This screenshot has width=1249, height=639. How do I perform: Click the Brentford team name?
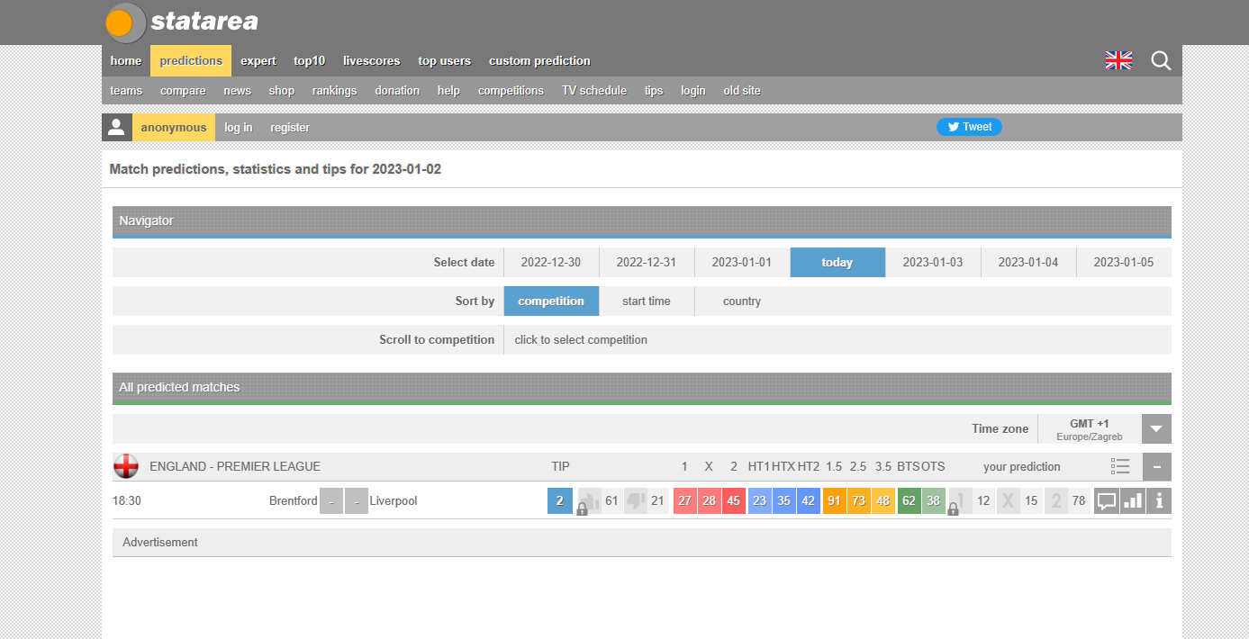[293, 500]
